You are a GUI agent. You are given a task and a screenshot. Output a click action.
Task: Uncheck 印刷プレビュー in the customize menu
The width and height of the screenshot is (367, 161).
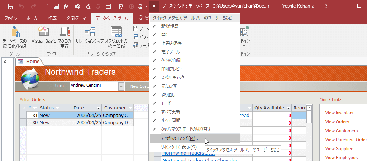click(195, 69)
